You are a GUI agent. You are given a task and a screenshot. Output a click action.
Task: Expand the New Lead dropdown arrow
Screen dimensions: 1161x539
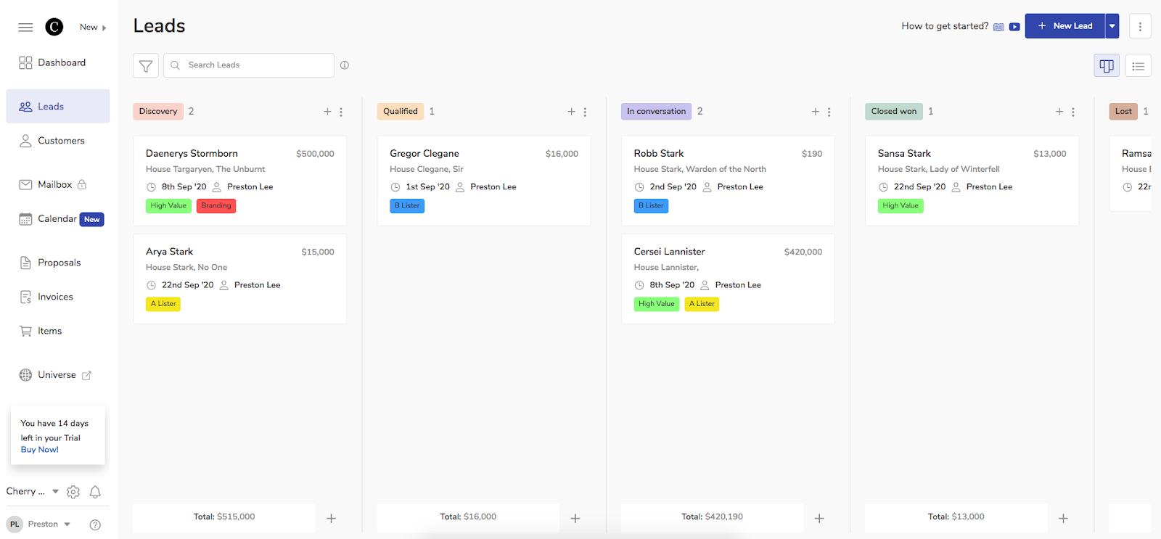point(1112,26)
